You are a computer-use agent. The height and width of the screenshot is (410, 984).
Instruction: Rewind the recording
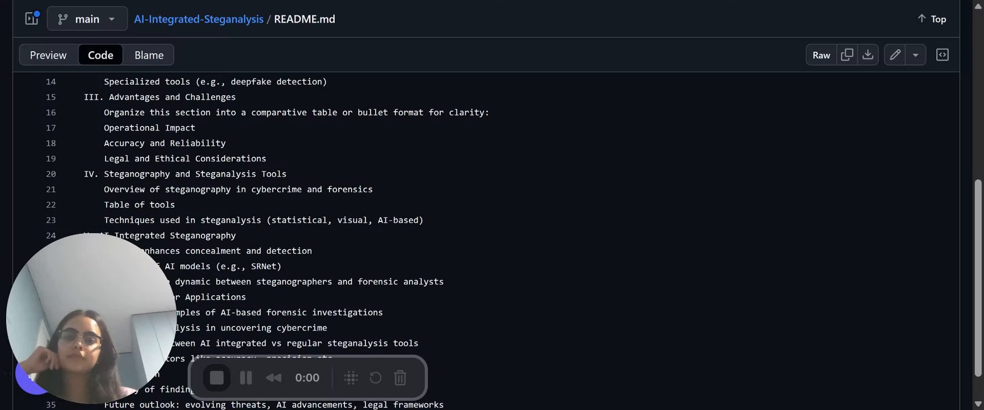pos(273,378)
